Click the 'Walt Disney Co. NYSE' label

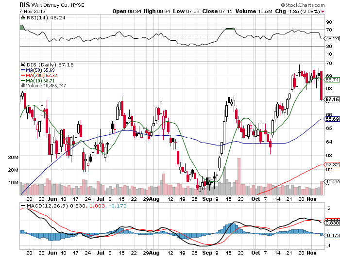click(x=58, y=5)
